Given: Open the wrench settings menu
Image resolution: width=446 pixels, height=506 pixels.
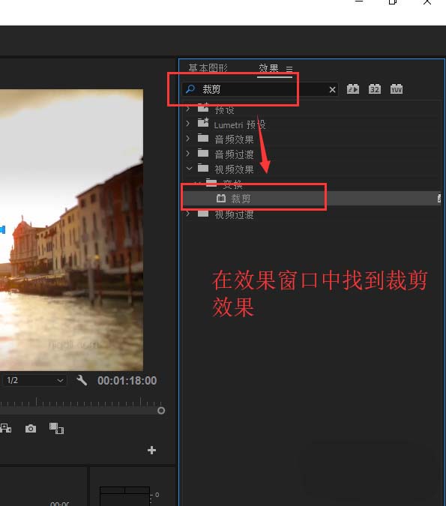Looking at the screenshot, I should pyautogui.click(x=82, y=381).
